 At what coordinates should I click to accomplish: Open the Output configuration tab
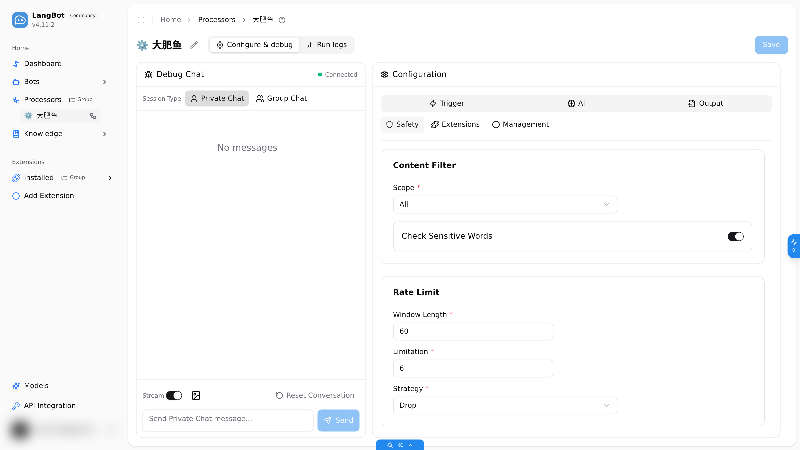click(x=706, y=104)
